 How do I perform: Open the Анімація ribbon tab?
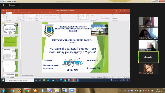(x=37, y=13)
